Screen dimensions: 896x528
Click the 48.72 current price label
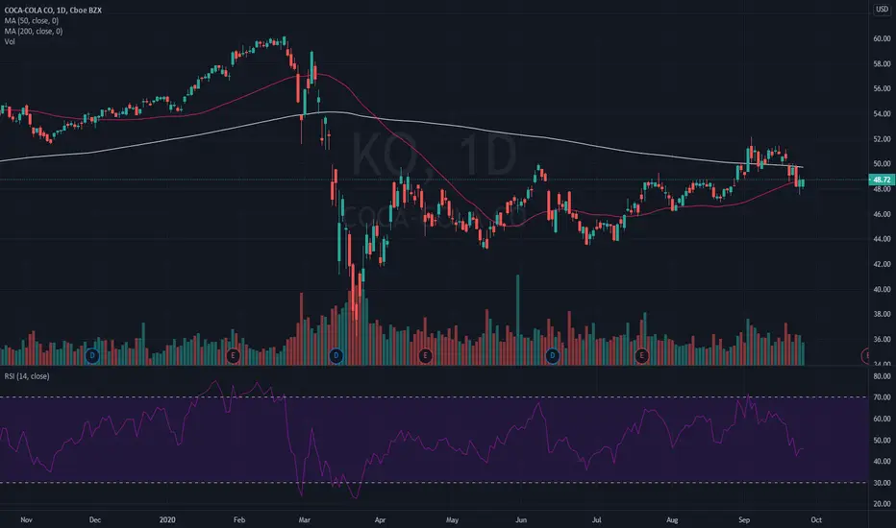point(882,180)
